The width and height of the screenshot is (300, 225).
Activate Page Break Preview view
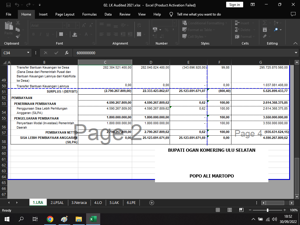pos(241,210)
